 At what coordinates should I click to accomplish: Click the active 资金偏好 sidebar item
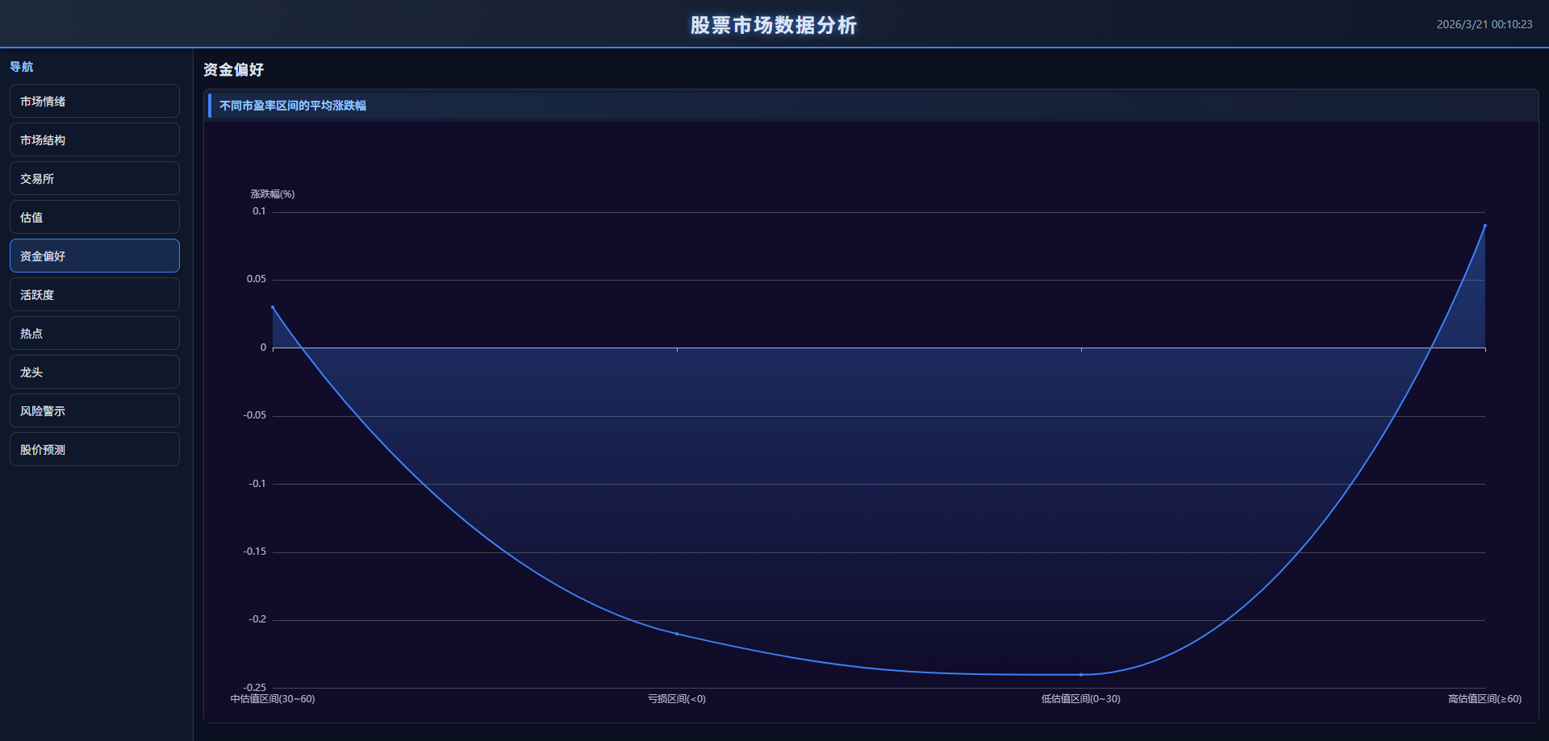coord(94,256)
